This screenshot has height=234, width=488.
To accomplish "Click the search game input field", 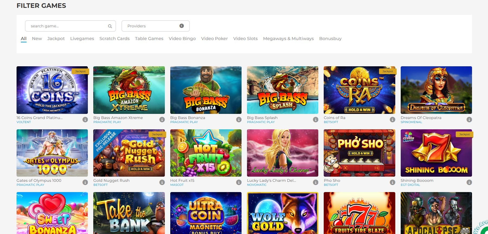I will 70,26.
